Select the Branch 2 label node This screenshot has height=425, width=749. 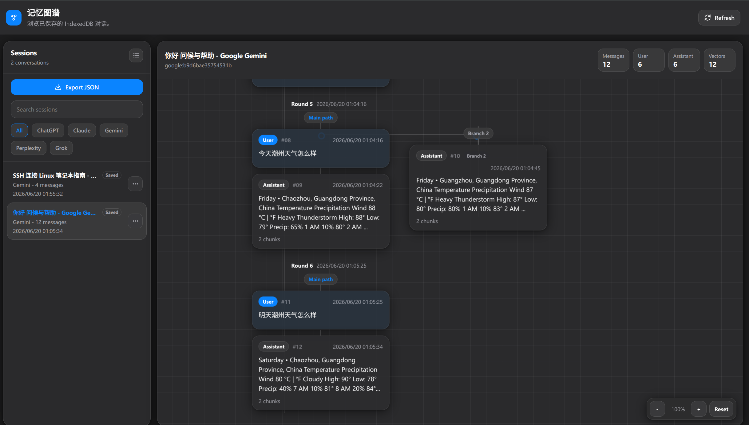[478, 133]
